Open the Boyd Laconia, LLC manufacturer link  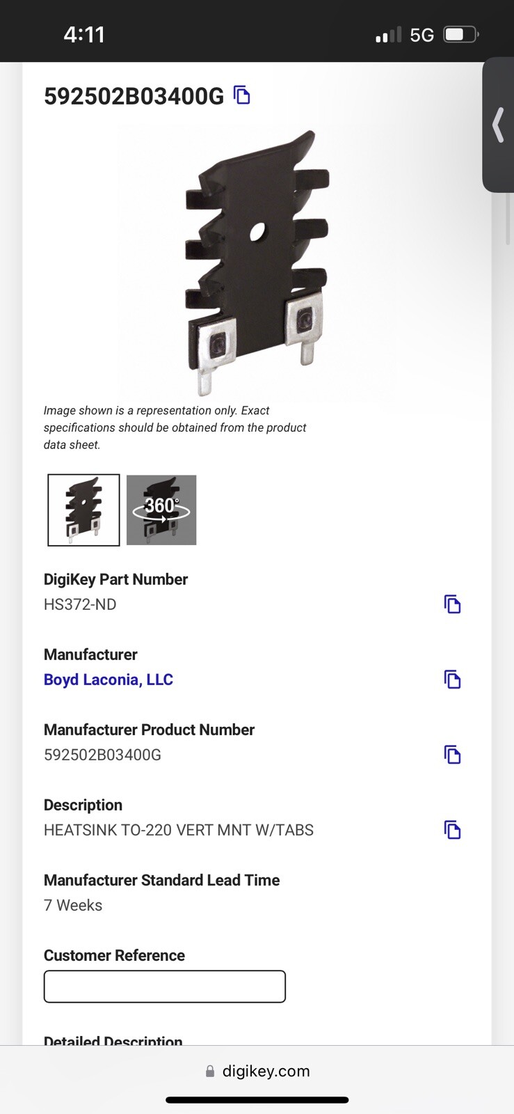109,680
